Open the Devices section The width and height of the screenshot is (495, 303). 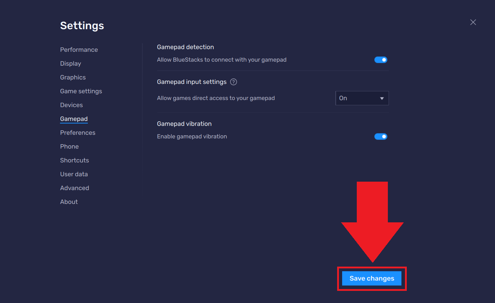point(71,105)
